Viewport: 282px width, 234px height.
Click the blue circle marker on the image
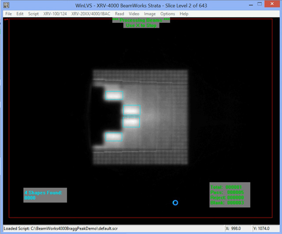[175, 203]
